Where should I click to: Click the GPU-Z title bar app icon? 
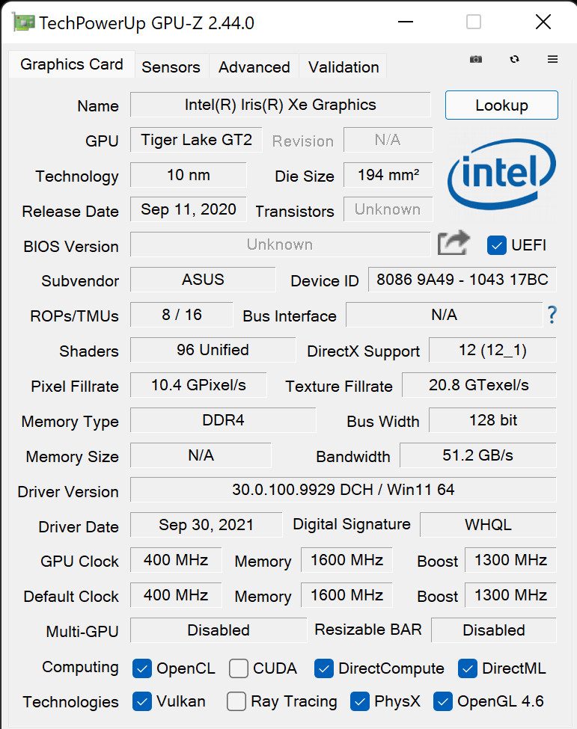24,22
